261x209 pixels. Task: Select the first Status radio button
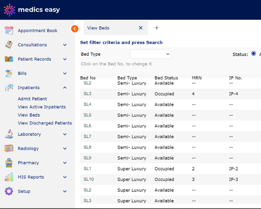coord(253,54)
